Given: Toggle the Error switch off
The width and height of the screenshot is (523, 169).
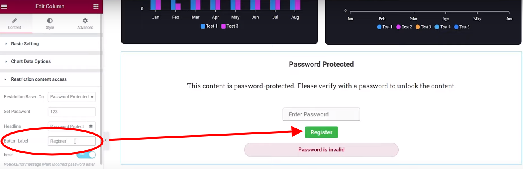Looking at the screenshot, I should [x=86, y=155].
